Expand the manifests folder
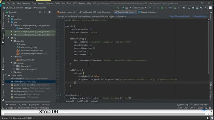Image resolution: width=214 pixels, height=120 pixels. coord(9,19)
